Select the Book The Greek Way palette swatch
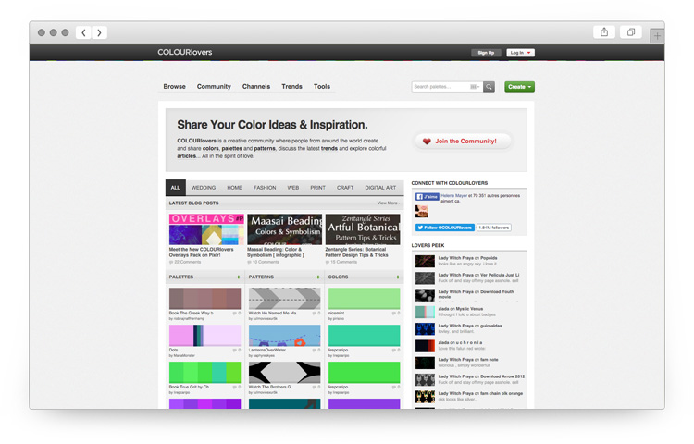The image size is (694, 444). (x=204, y=299)
